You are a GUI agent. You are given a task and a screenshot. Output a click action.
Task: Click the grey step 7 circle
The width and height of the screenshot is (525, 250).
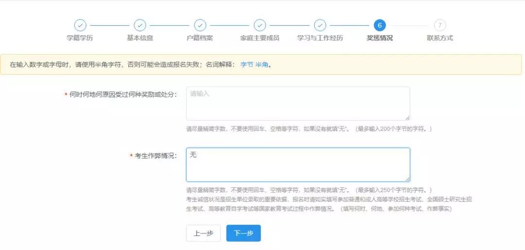(x=440, y=25)
